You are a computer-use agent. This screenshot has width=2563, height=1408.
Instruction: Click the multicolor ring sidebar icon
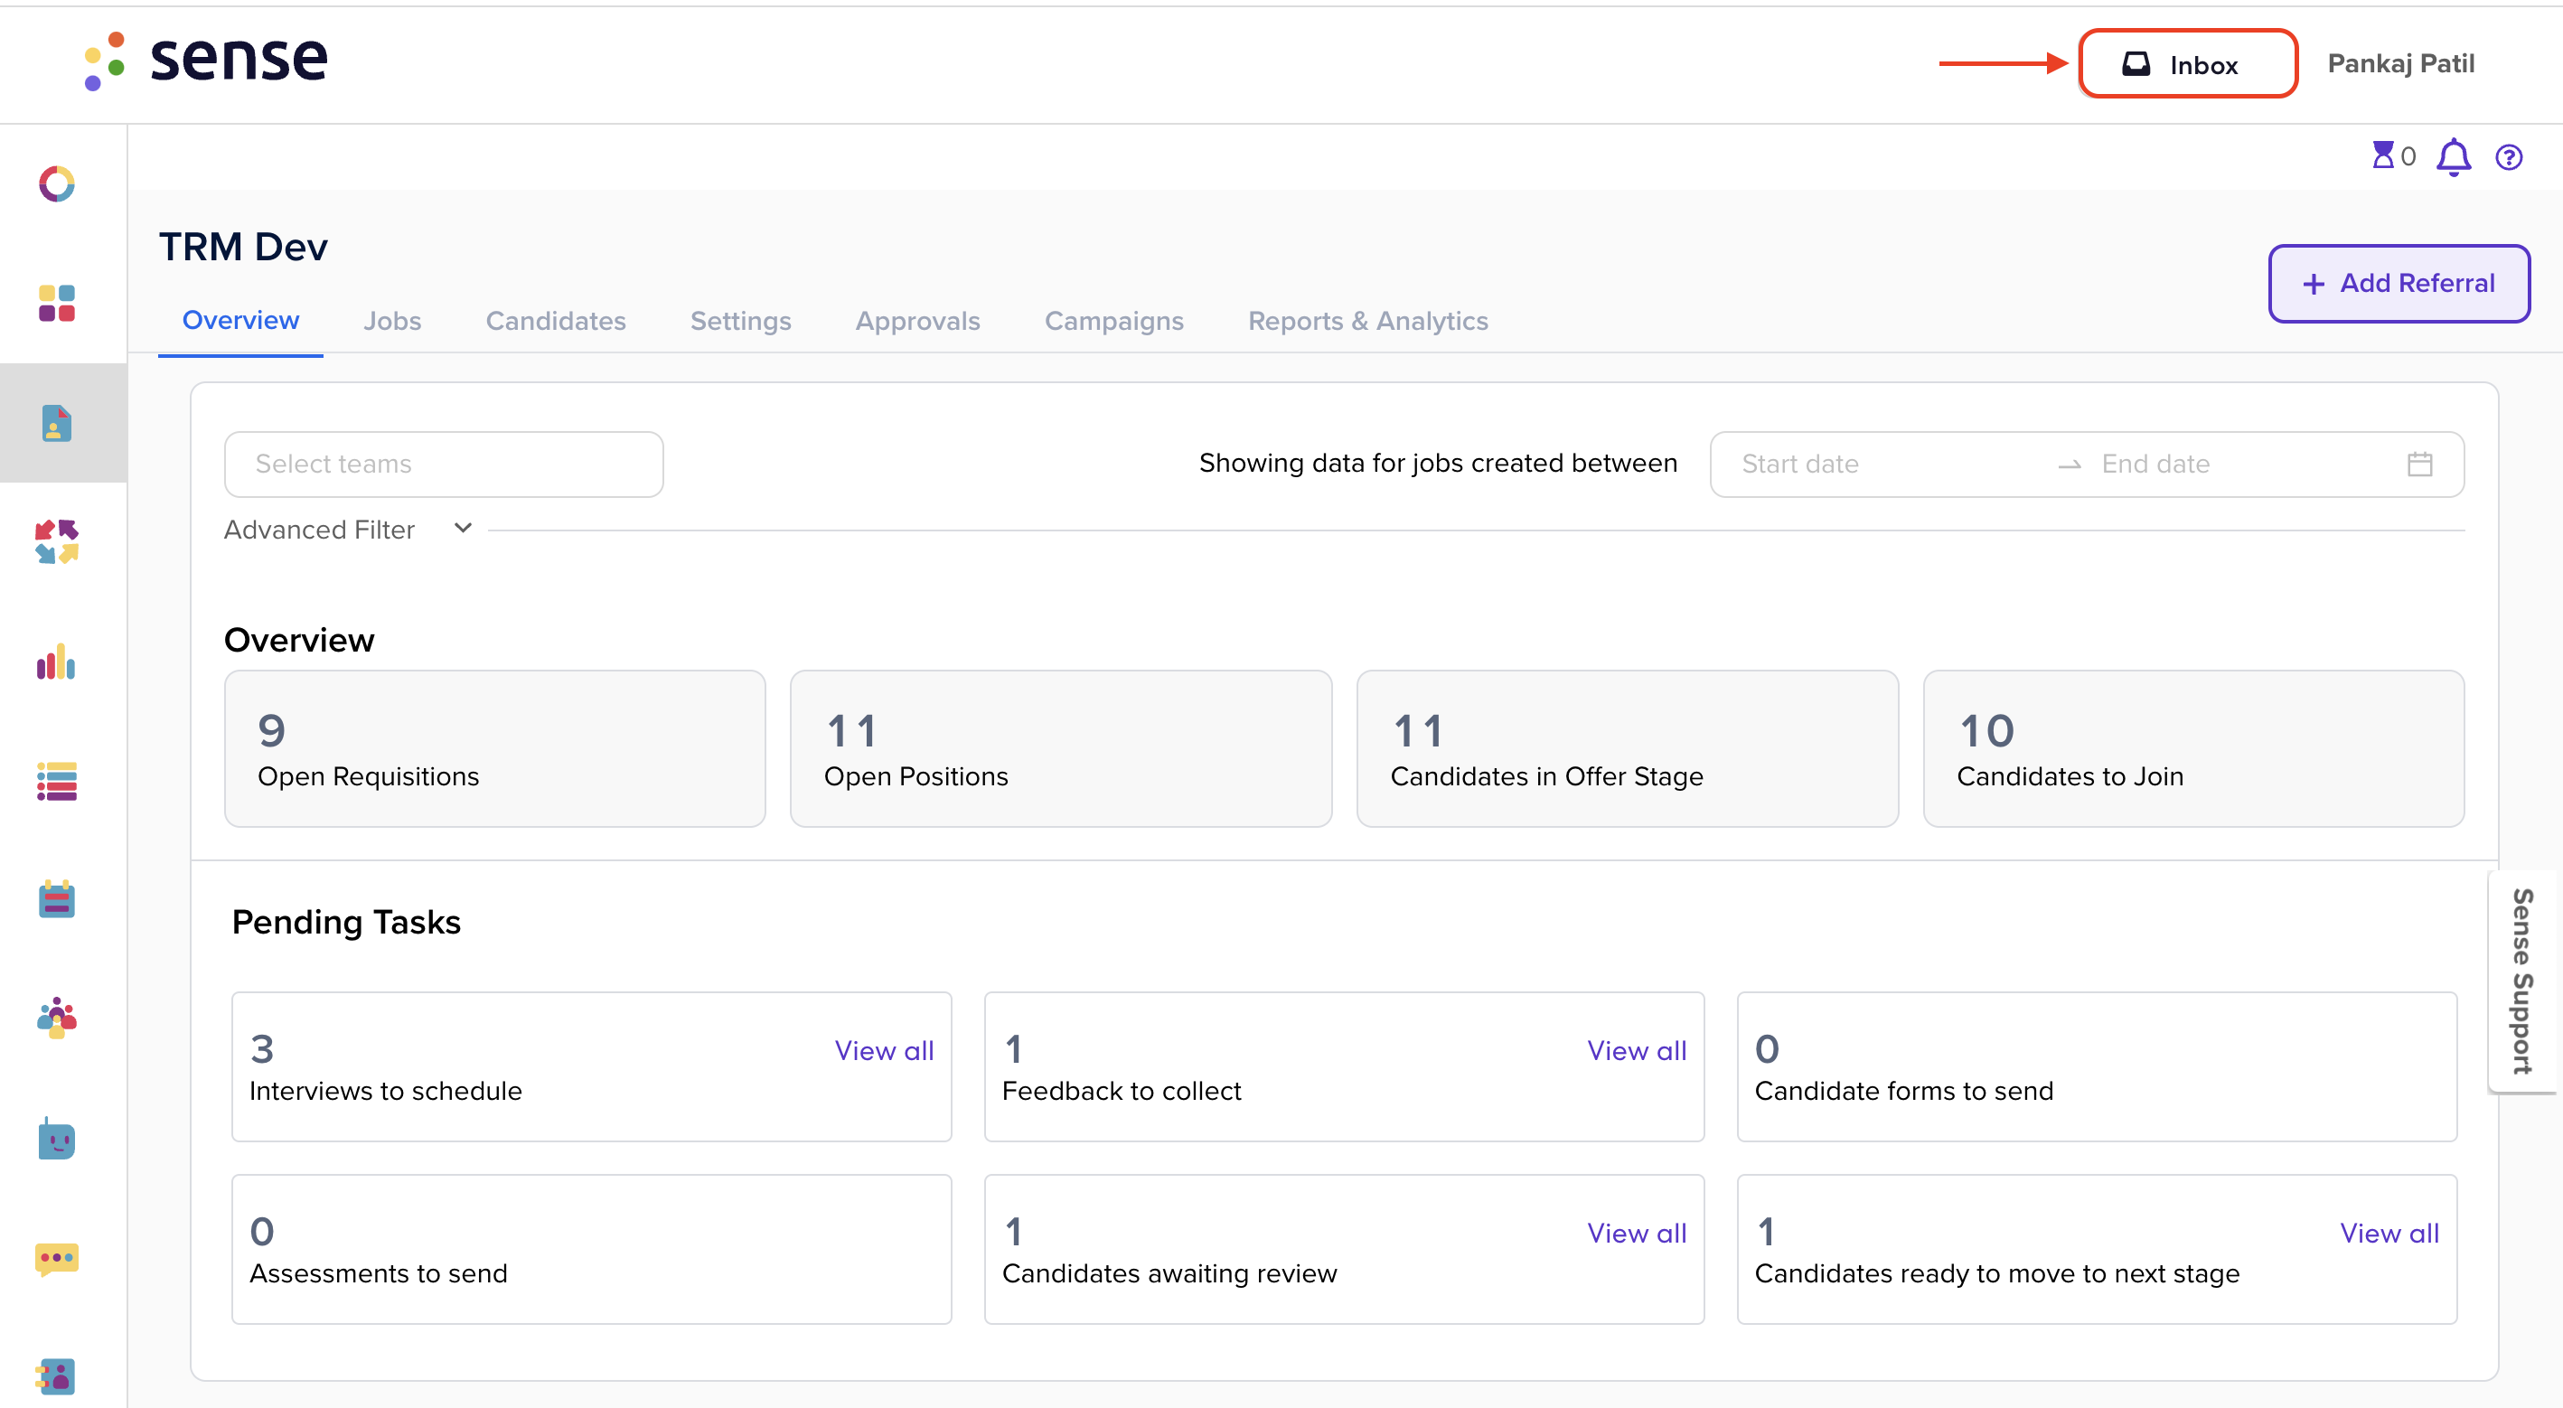(x=57, y=184)
